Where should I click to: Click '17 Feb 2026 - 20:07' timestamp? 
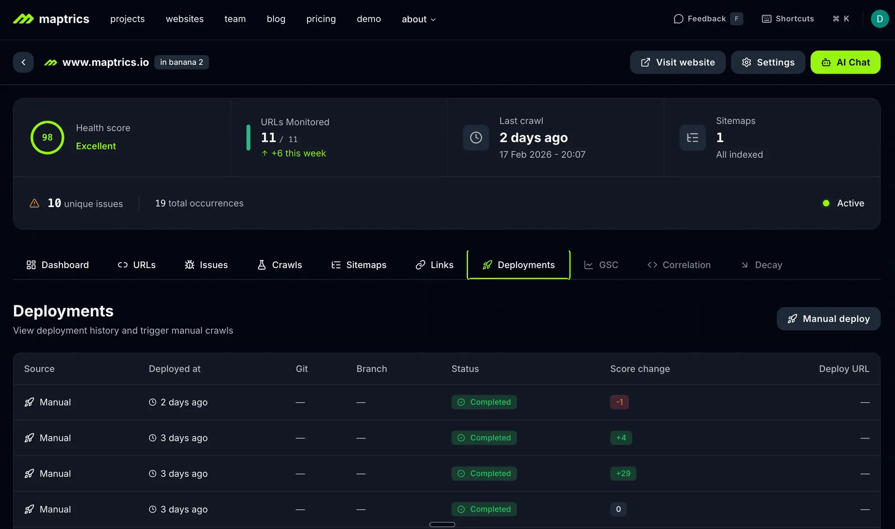[x=542, y=155]
